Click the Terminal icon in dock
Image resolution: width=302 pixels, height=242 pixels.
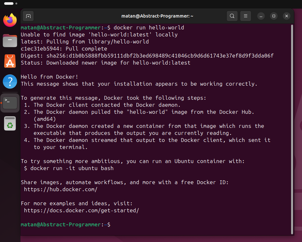(10, 103)
